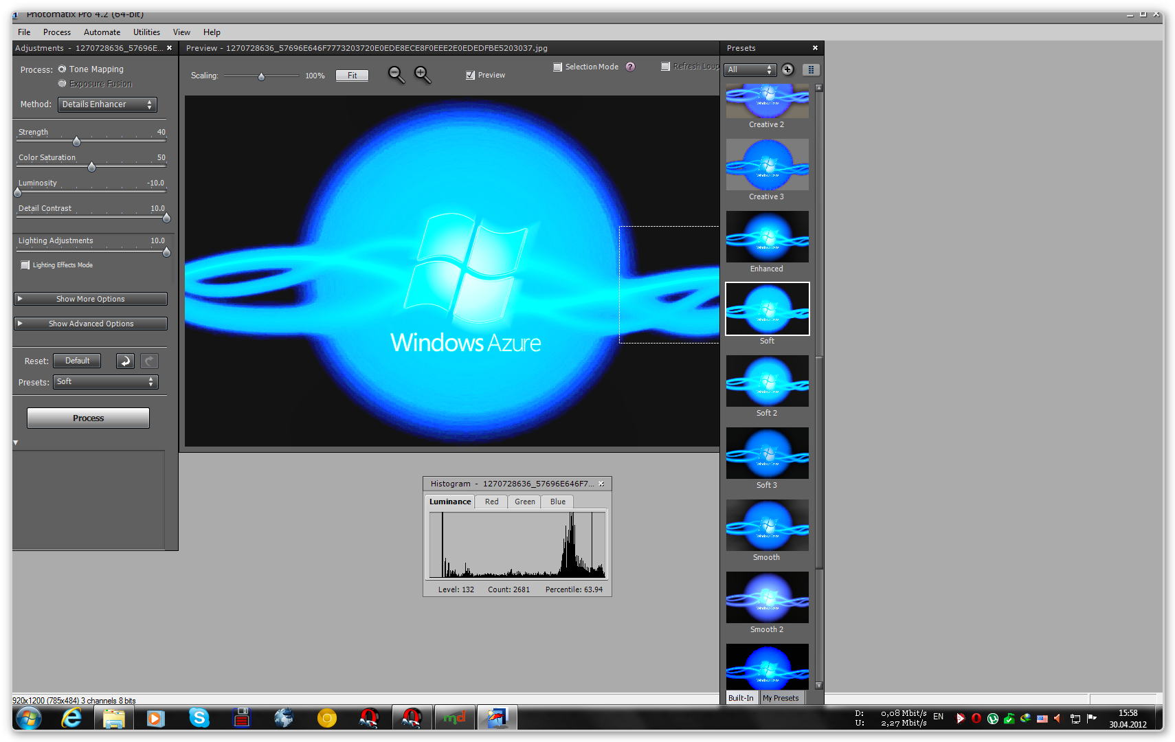Screen dimensions: 1175x742
Task: Open Windows Explorer folder in taskbar
Action: coord(114,719)
